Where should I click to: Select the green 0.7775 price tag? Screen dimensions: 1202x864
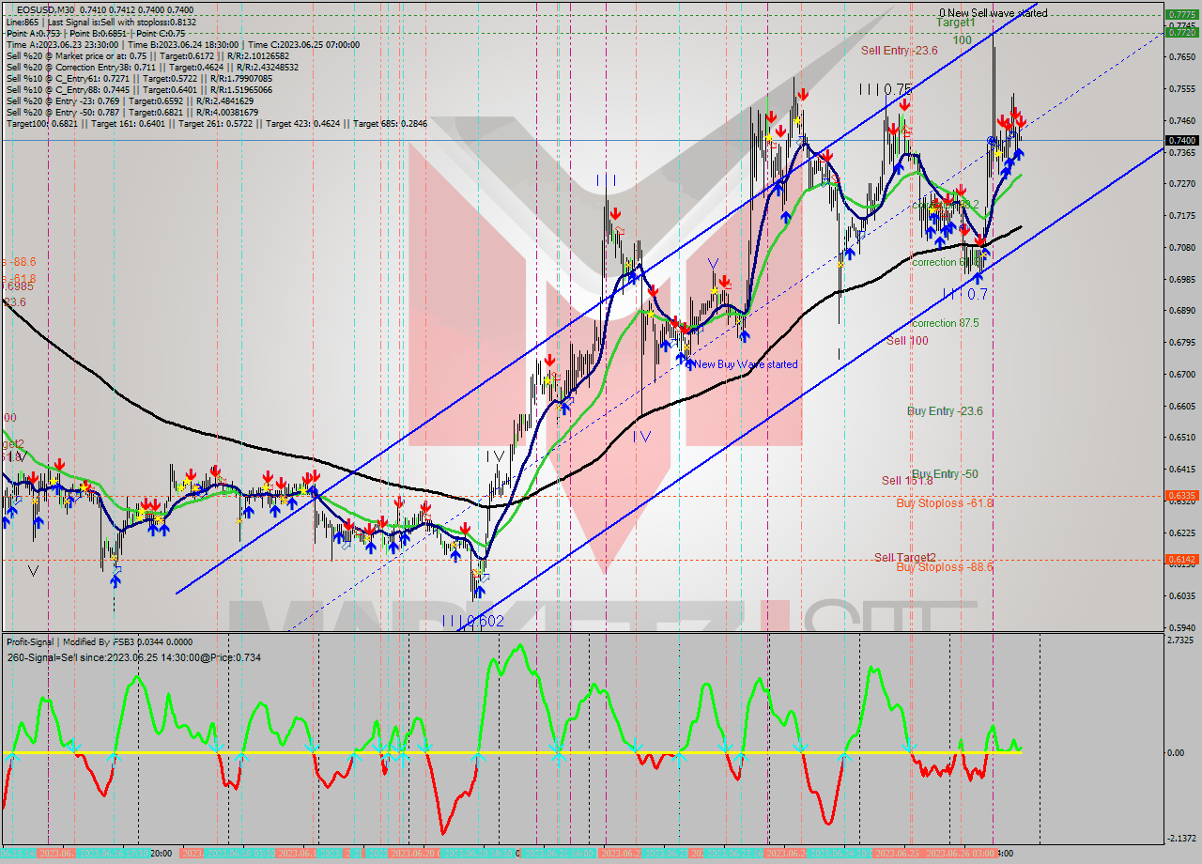pyautogui.click(x=1180, y=14)
